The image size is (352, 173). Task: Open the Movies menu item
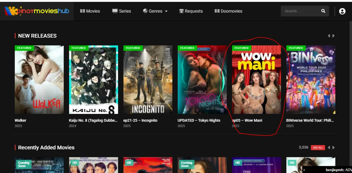[90, 11]
